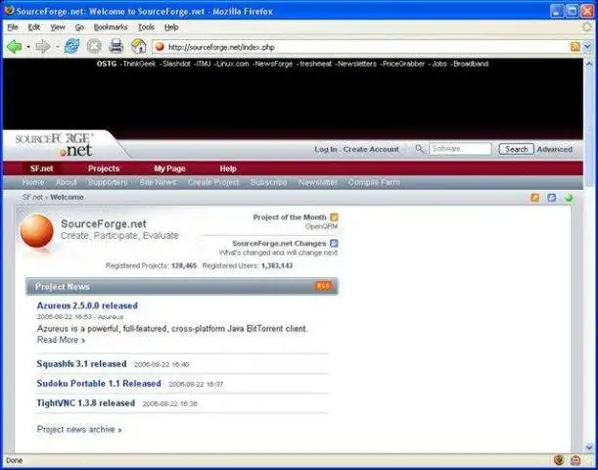Select the Projects tab
The width and height of the screenshot is (598, 470).
click(104, 168)
